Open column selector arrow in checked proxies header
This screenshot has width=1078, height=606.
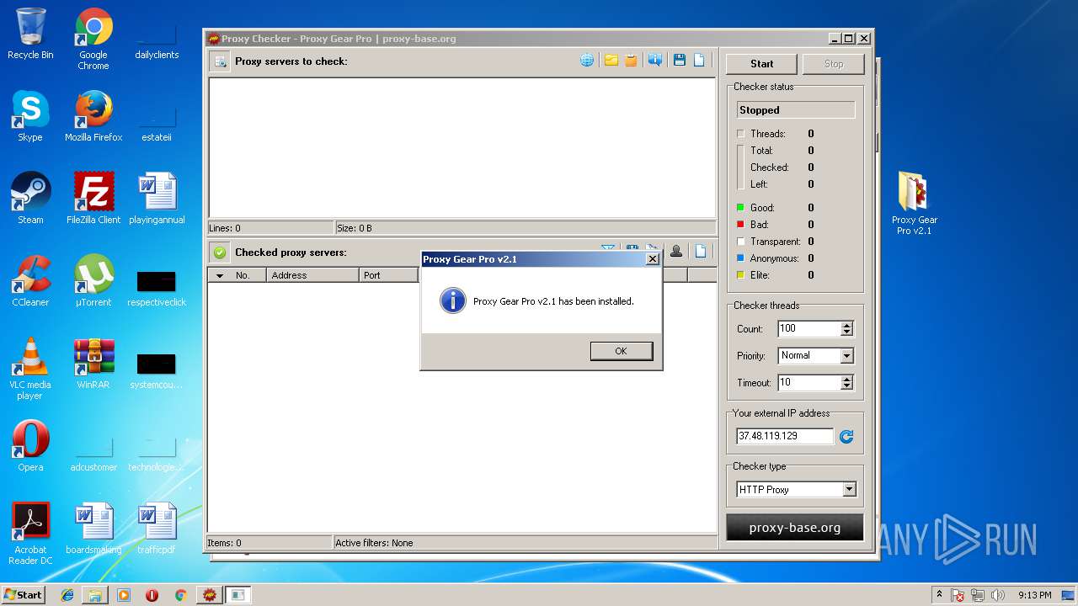(220, 275)
